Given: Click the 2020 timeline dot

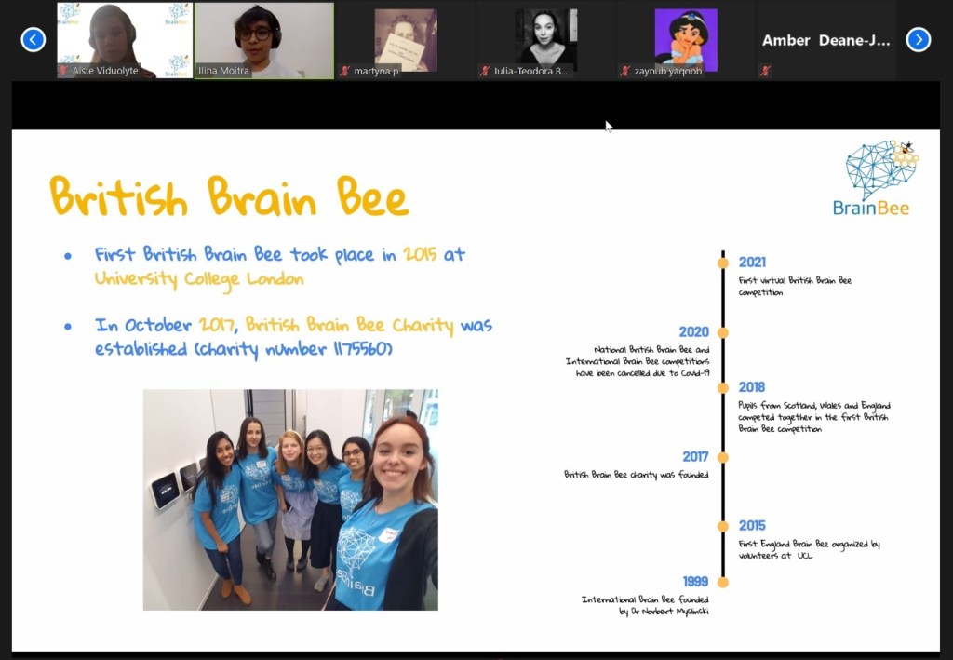Looking at the screenshot, I should [723, 332].
